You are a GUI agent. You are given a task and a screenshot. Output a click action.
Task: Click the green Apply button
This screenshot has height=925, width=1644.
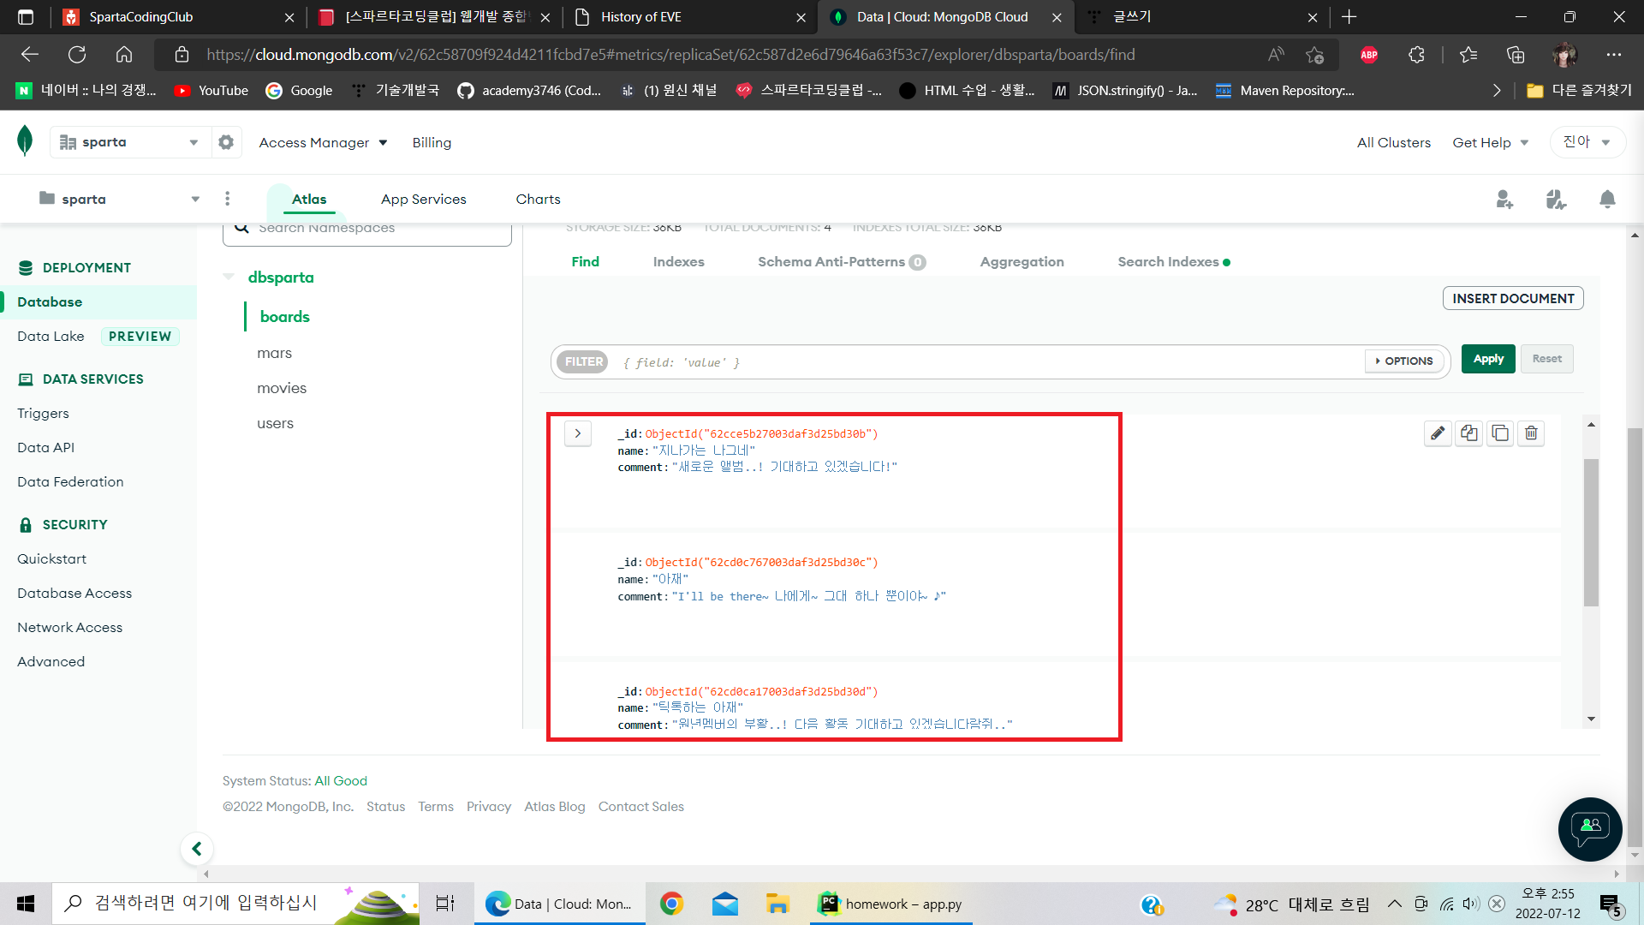pyautogui.click(x=1488, y=359)
